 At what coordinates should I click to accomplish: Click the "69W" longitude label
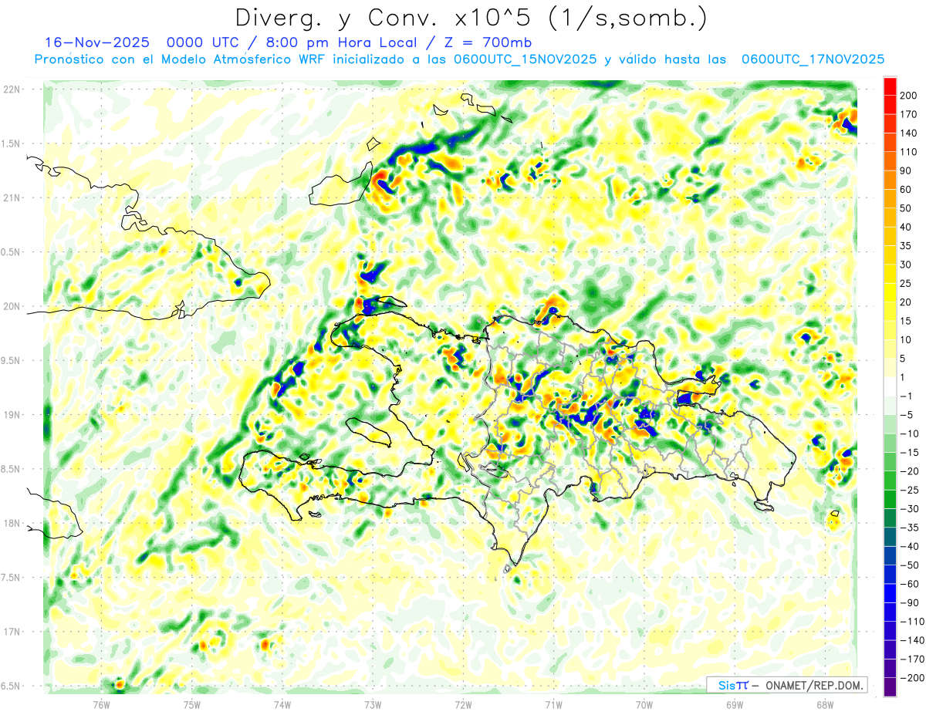point(735,705)
